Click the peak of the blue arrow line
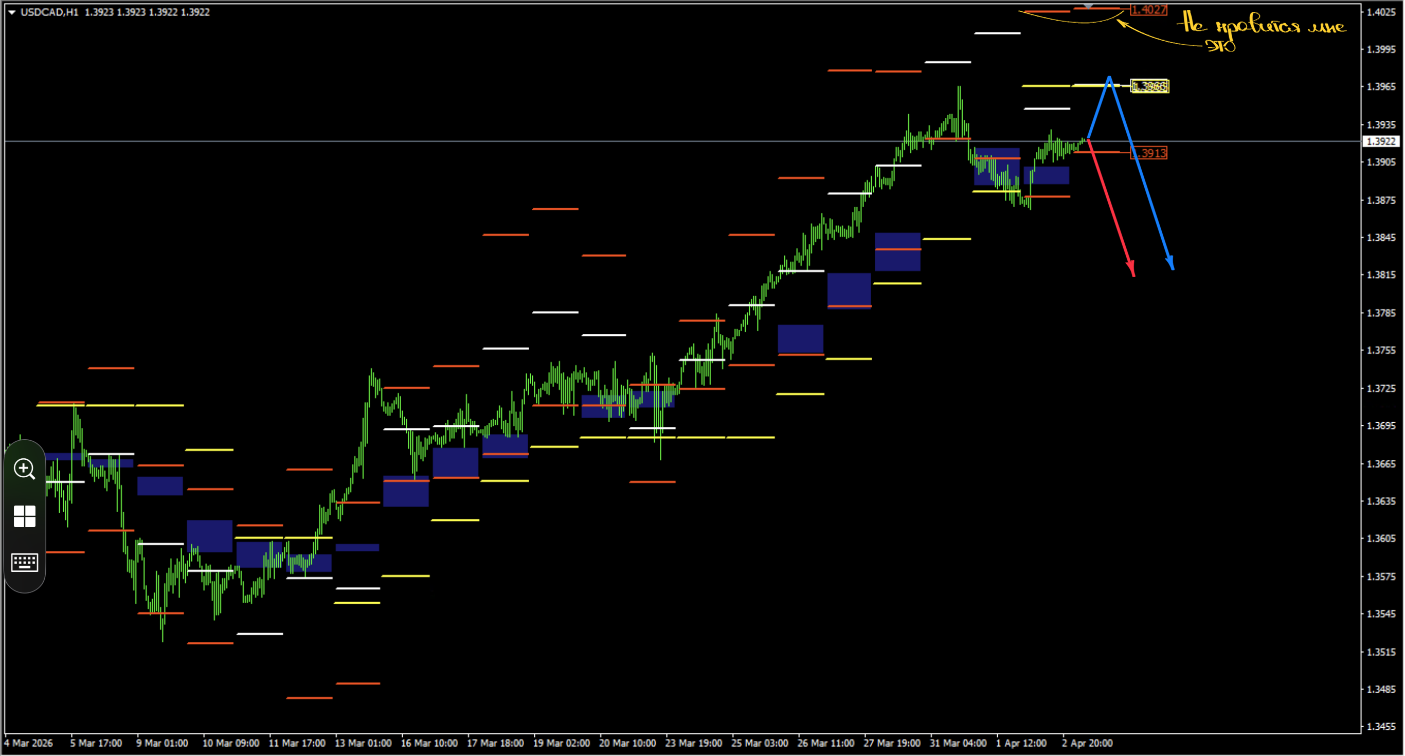The height and width of the screenshot is (756, 1405). (x=1109, y=78)
